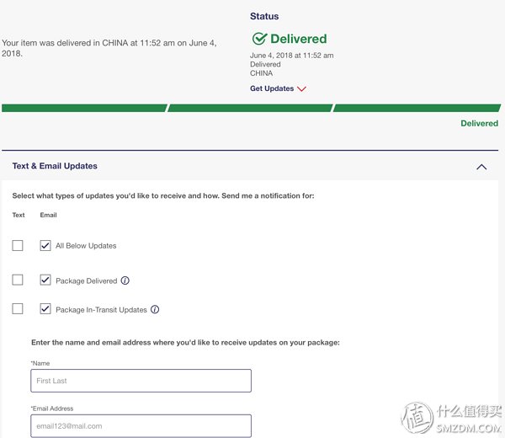Click the SMZDM watermark logo
Image resolution: width=505 pixels, height=438 pixels.
tap(451, 418)
